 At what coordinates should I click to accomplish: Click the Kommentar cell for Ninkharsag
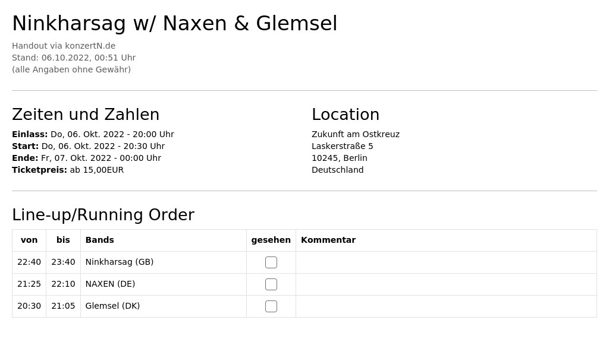click(446, 262)
